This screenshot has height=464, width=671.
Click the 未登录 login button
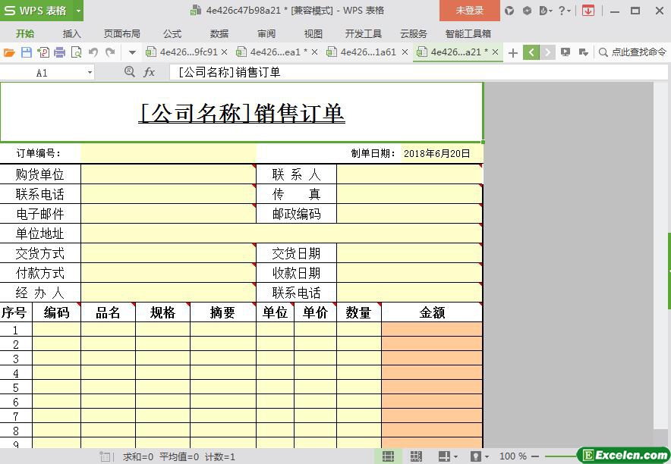(x=469, y=11)
